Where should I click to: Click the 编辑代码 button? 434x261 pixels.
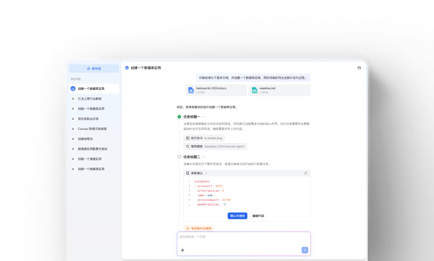258,216
